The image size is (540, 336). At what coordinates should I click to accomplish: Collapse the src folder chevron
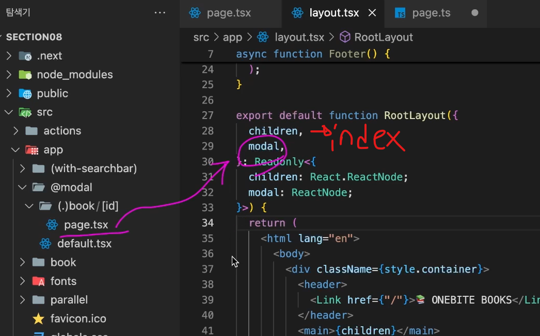click(9, 112)
